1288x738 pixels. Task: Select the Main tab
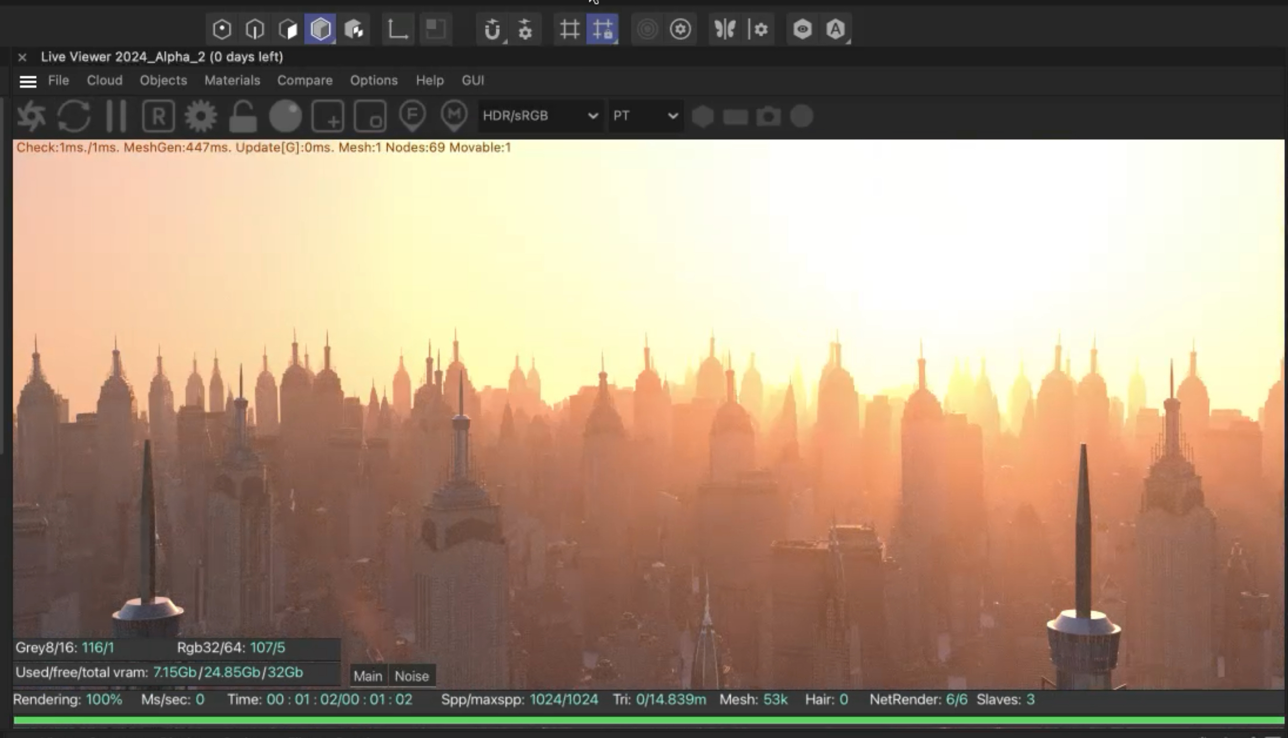coord(368,676)
